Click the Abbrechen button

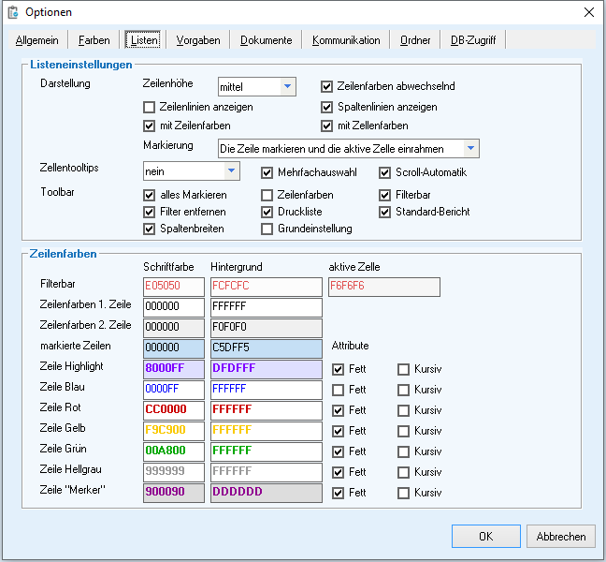click(561, 537)
